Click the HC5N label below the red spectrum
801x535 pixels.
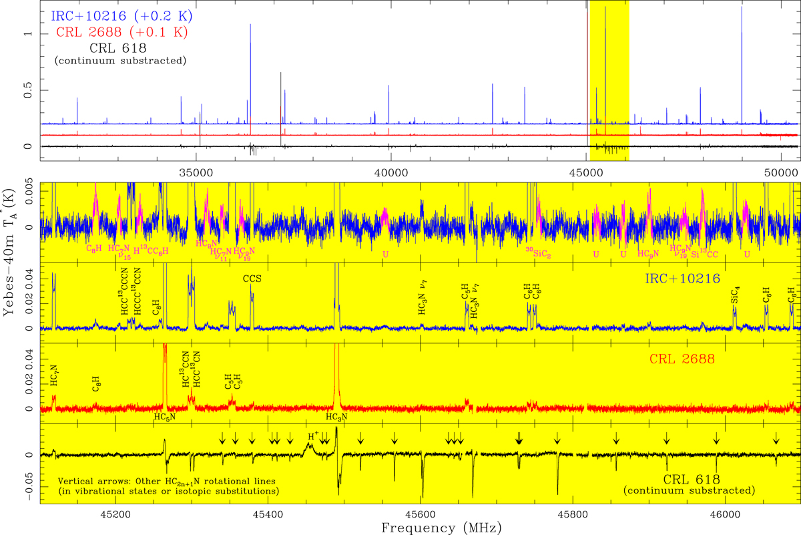click(165, 417)
